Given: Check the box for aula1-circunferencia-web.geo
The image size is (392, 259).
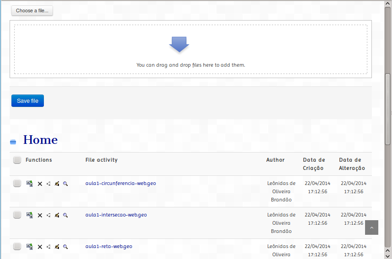Looking at the screenshot, I should point(17,183).
